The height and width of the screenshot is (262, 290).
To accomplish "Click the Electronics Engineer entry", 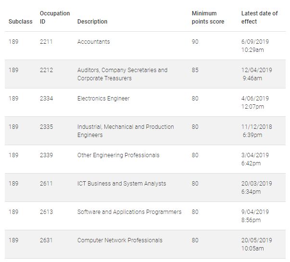I will tap(103, 99).
